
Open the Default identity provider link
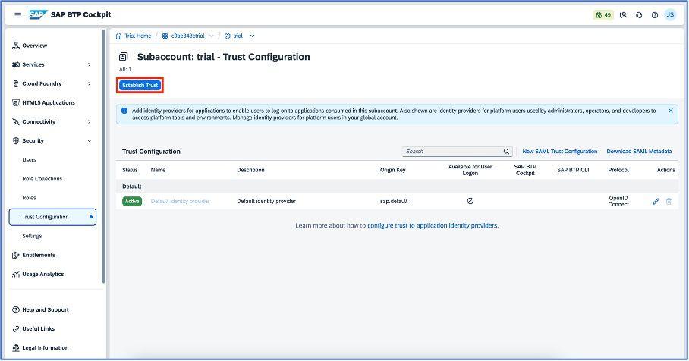coord(180,202)
